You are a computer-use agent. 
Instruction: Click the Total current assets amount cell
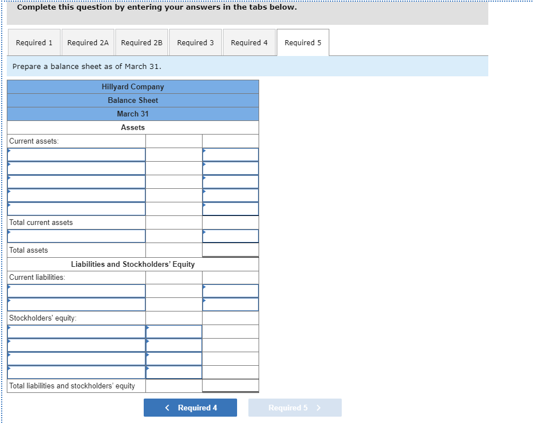230,223
